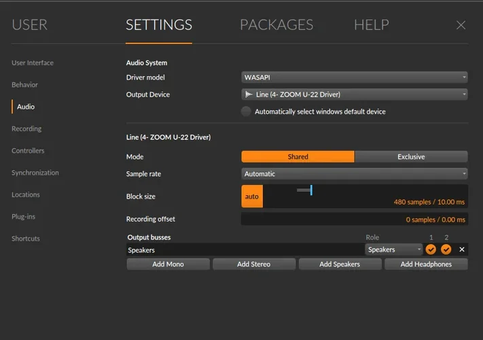
Task: Select Shared mode
Action: (298, 156)
